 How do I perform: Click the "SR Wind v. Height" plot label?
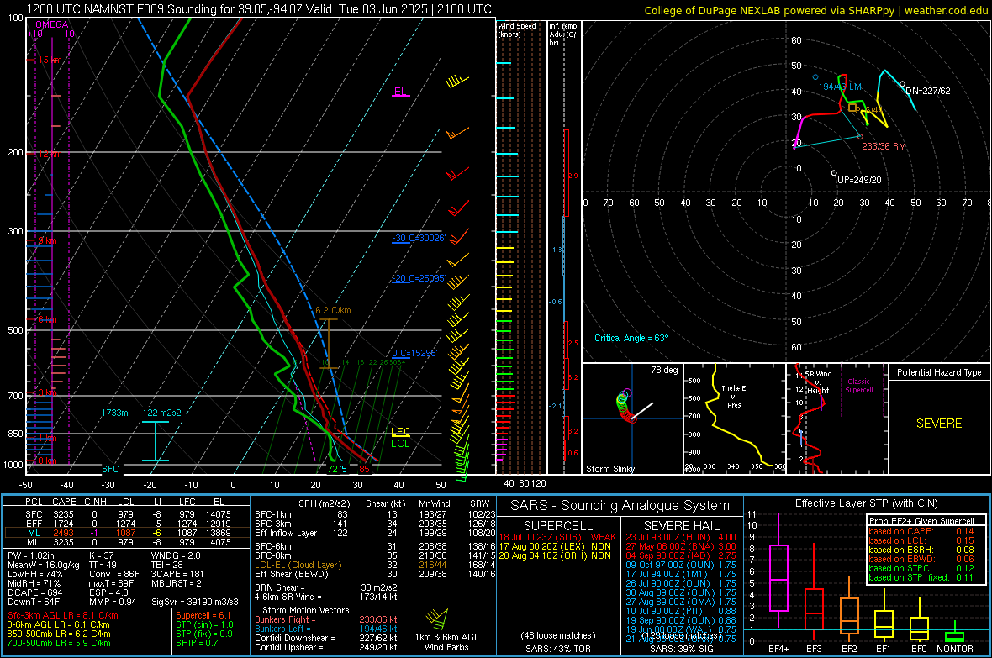[821, 382]
